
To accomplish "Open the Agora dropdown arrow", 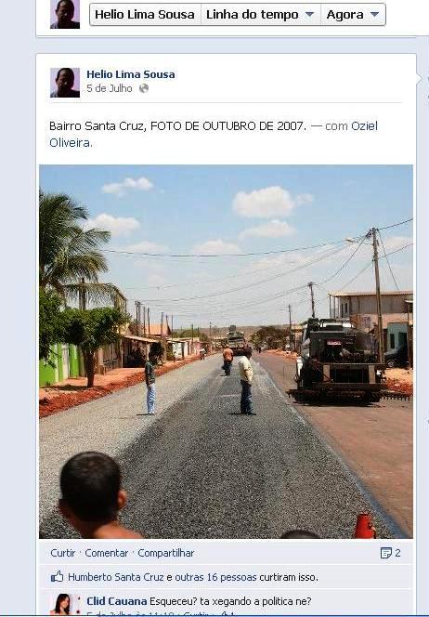I will click(375, 15).
